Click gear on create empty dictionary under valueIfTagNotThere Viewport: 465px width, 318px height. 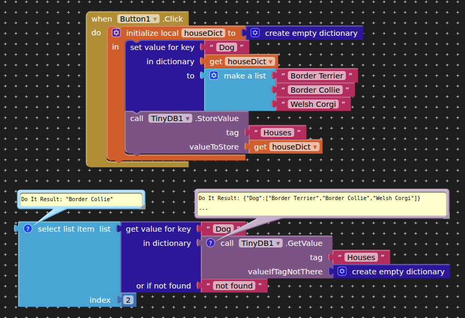coord(342,272)
